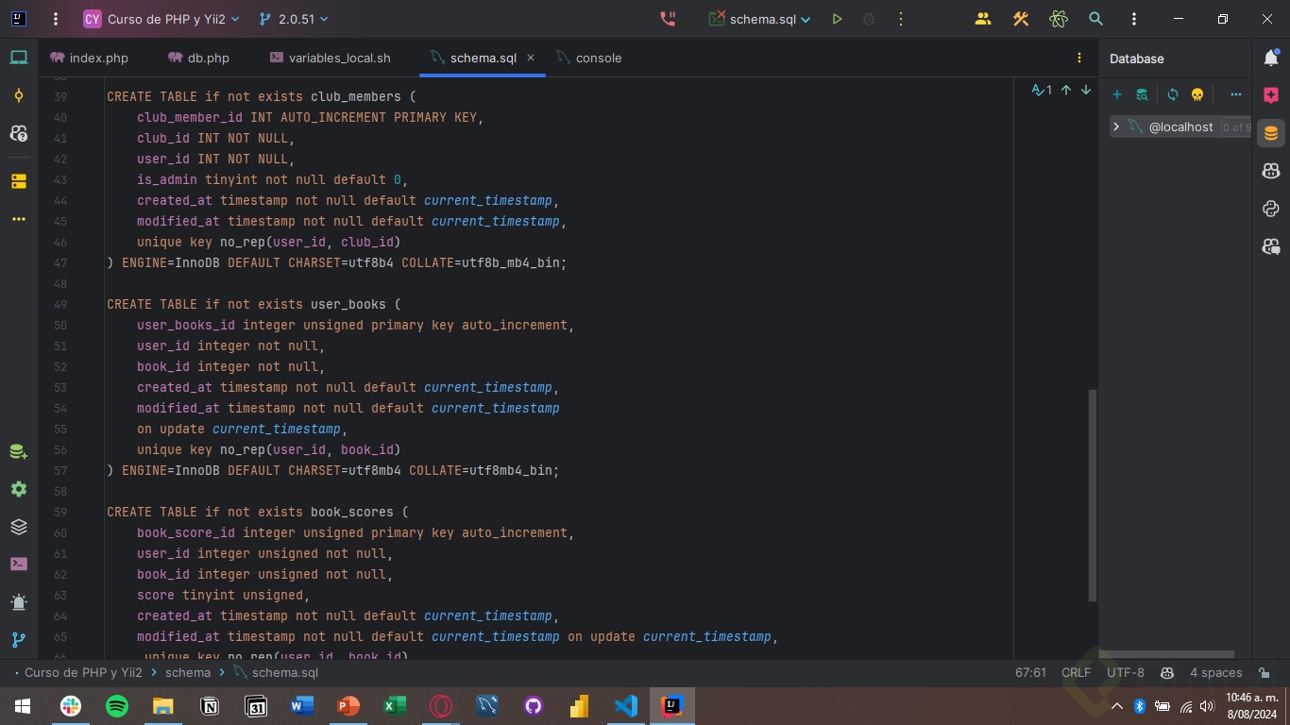Click the UTF-8 encoding in status bar
This screenshot has height=725, width=1290.
pos(1126,673)
